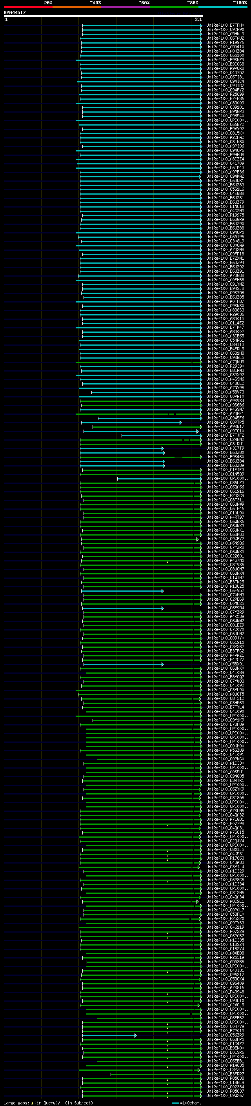Click the query end position 531

tap(198, 19)
